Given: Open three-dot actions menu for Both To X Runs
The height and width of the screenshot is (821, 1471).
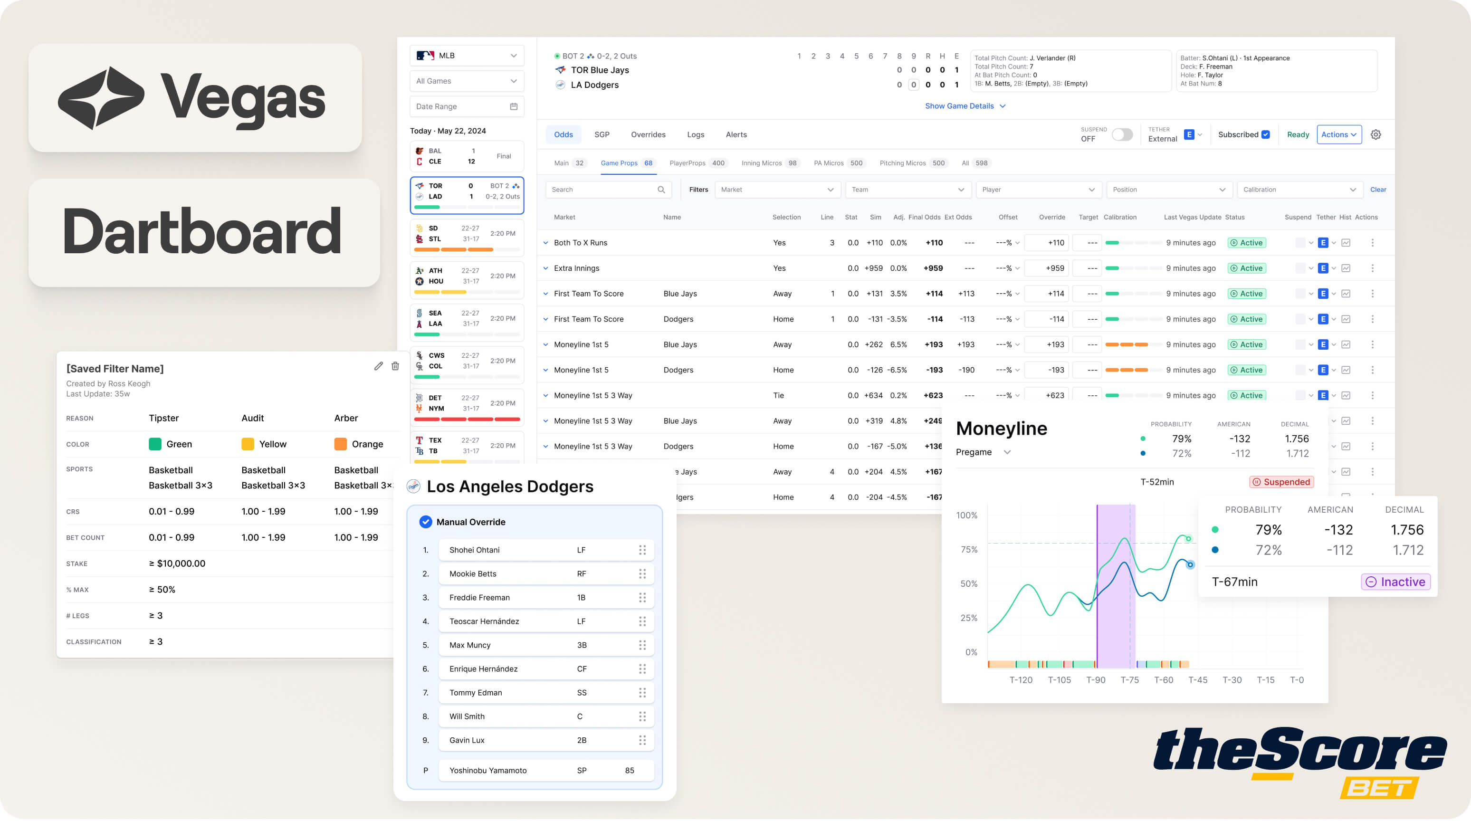Looking at the screenshot, I should pos(1372,243).
